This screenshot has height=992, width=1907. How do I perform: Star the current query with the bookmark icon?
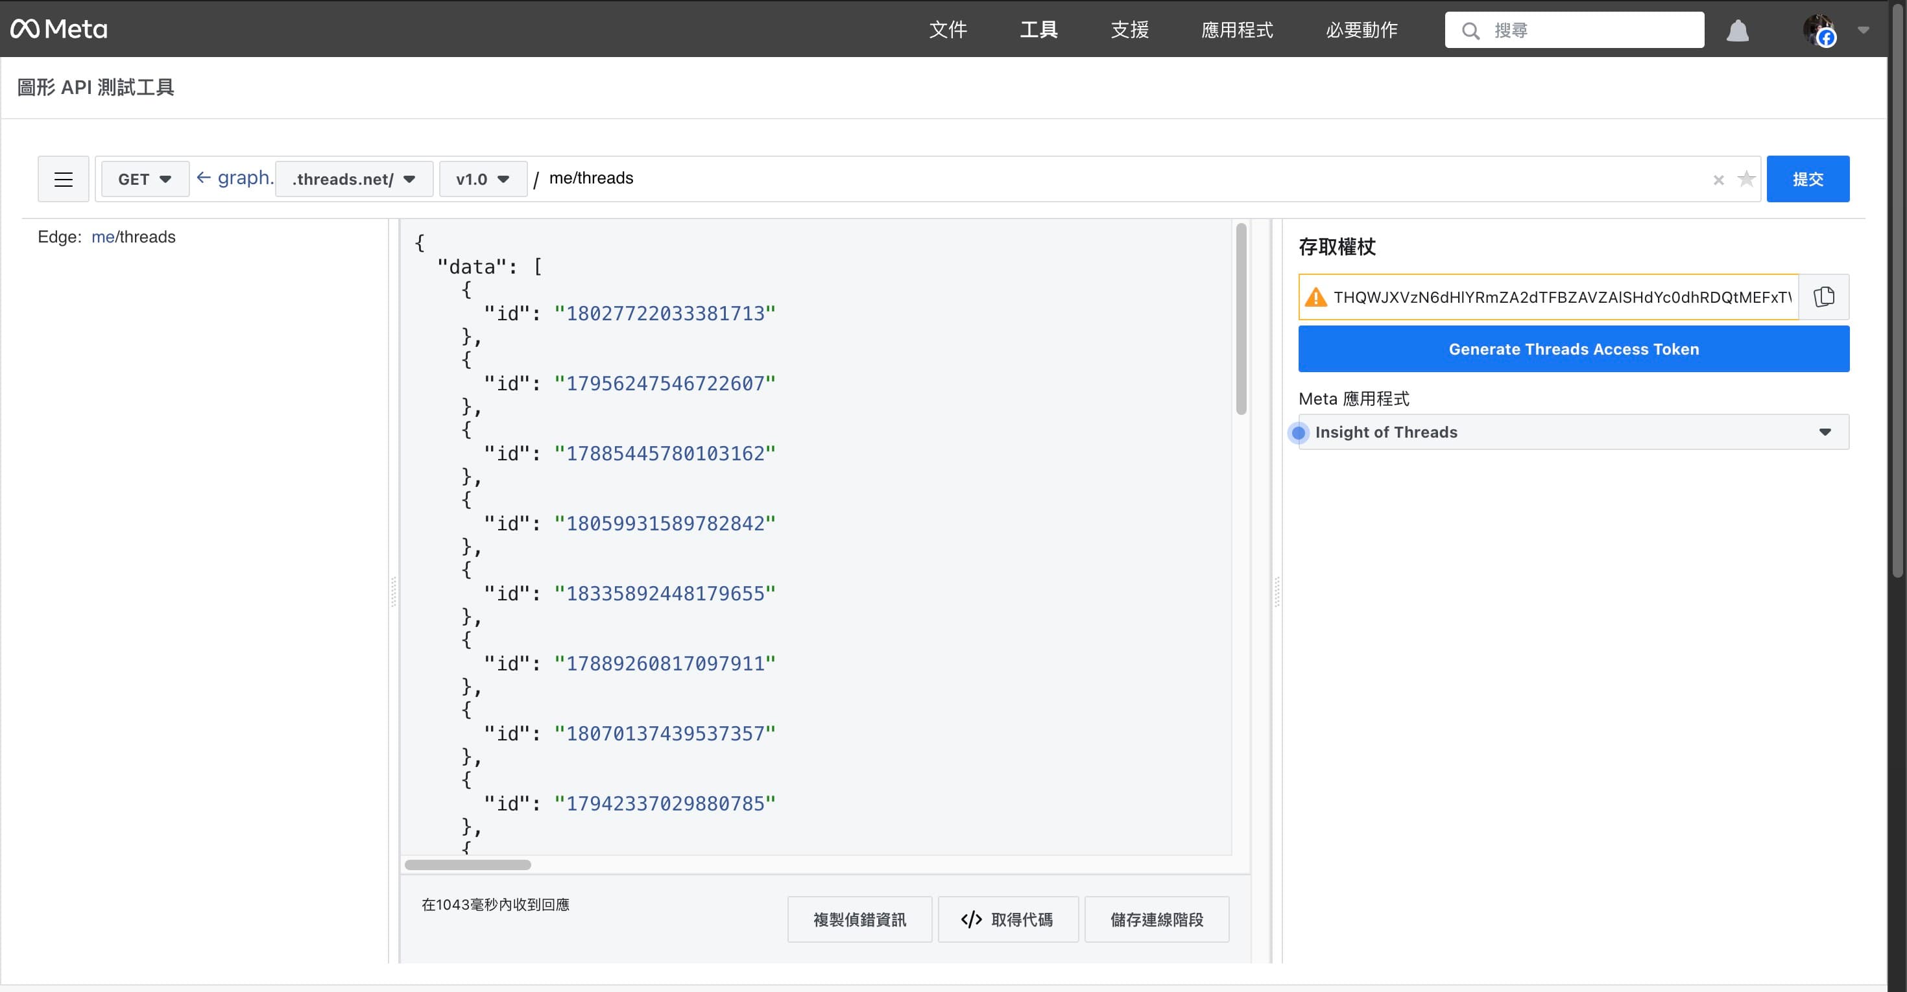[x=1746, y=179]
